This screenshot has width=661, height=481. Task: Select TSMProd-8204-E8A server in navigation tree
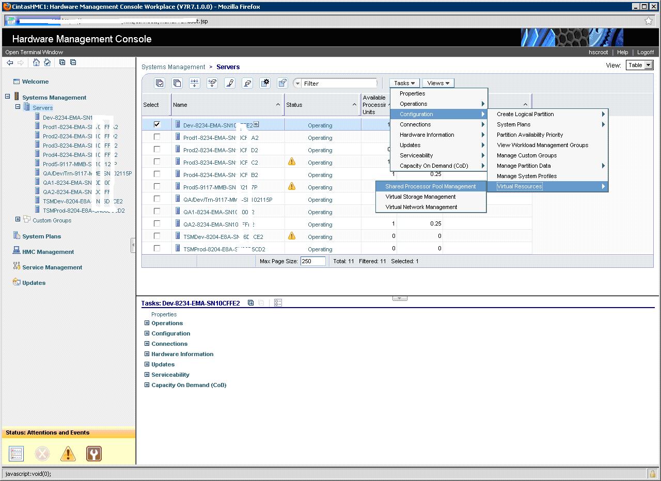pos(84,211)
